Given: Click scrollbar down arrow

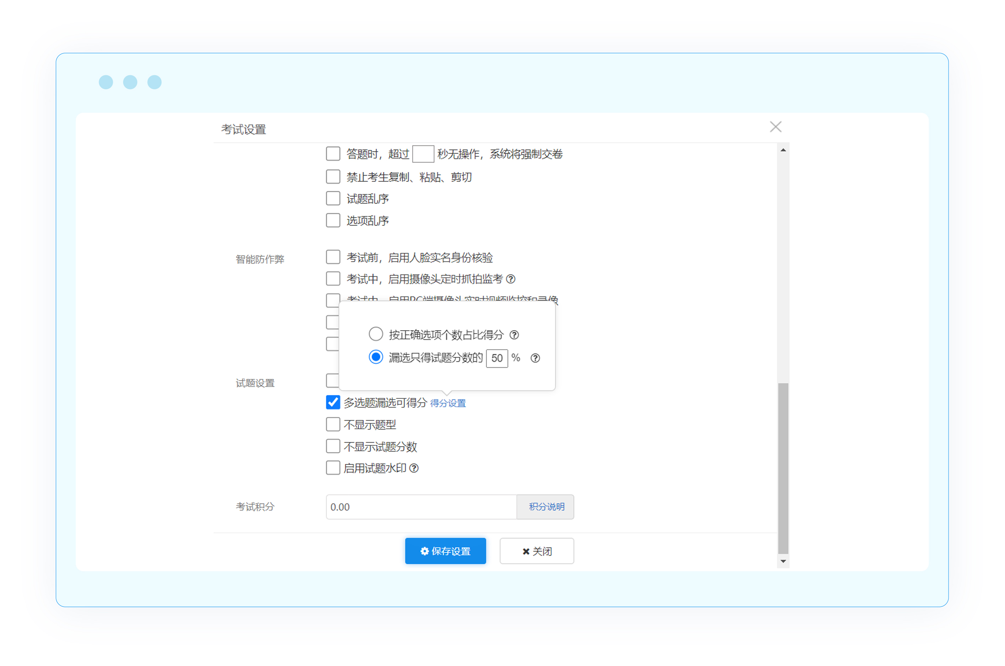Looking at the screenshot, I should [783, 561].
